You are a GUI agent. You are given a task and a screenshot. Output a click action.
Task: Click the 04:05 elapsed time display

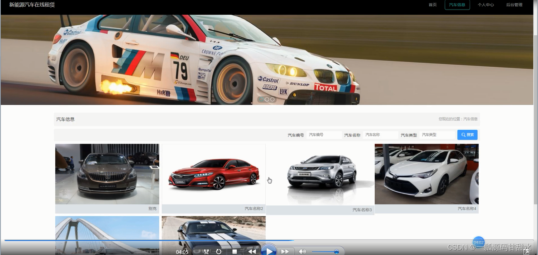coord(182,252)
